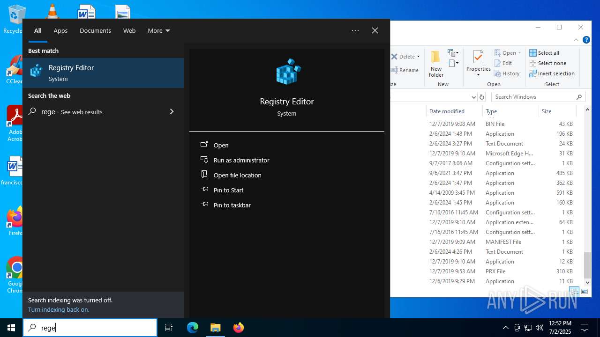Switch to the Documents search tab
The width and height of the screenshot is (600, 337).
tap(95, 30)
